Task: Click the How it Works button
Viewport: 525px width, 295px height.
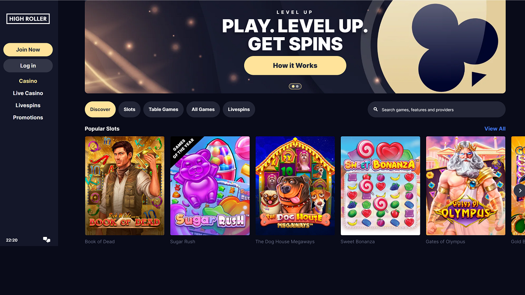Action: point(295,66)
